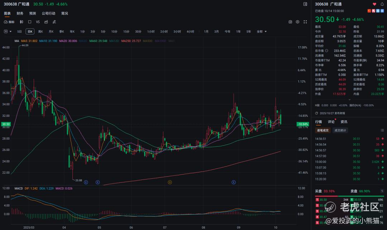Select 今年 range
The image size is (387, 230).
(x=227, y=32)
